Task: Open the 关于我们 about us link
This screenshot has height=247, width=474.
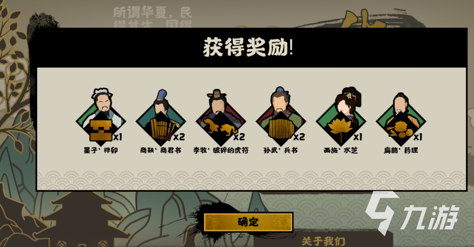Action: 323,242
